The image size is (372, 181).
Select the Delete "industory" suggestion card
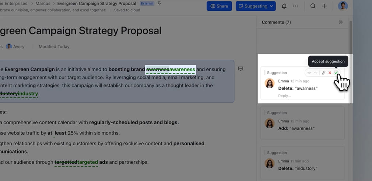302,163
